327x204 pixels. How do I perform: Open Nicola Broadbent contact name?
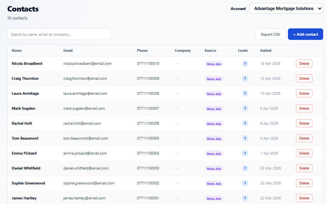click(27, 64)
